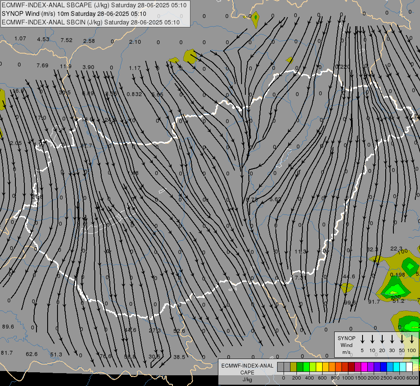The image size is (420, 386).
Task: Click the ECMWF-INDEX-ANAL CAPE legend label
Action: pos(247,369)
